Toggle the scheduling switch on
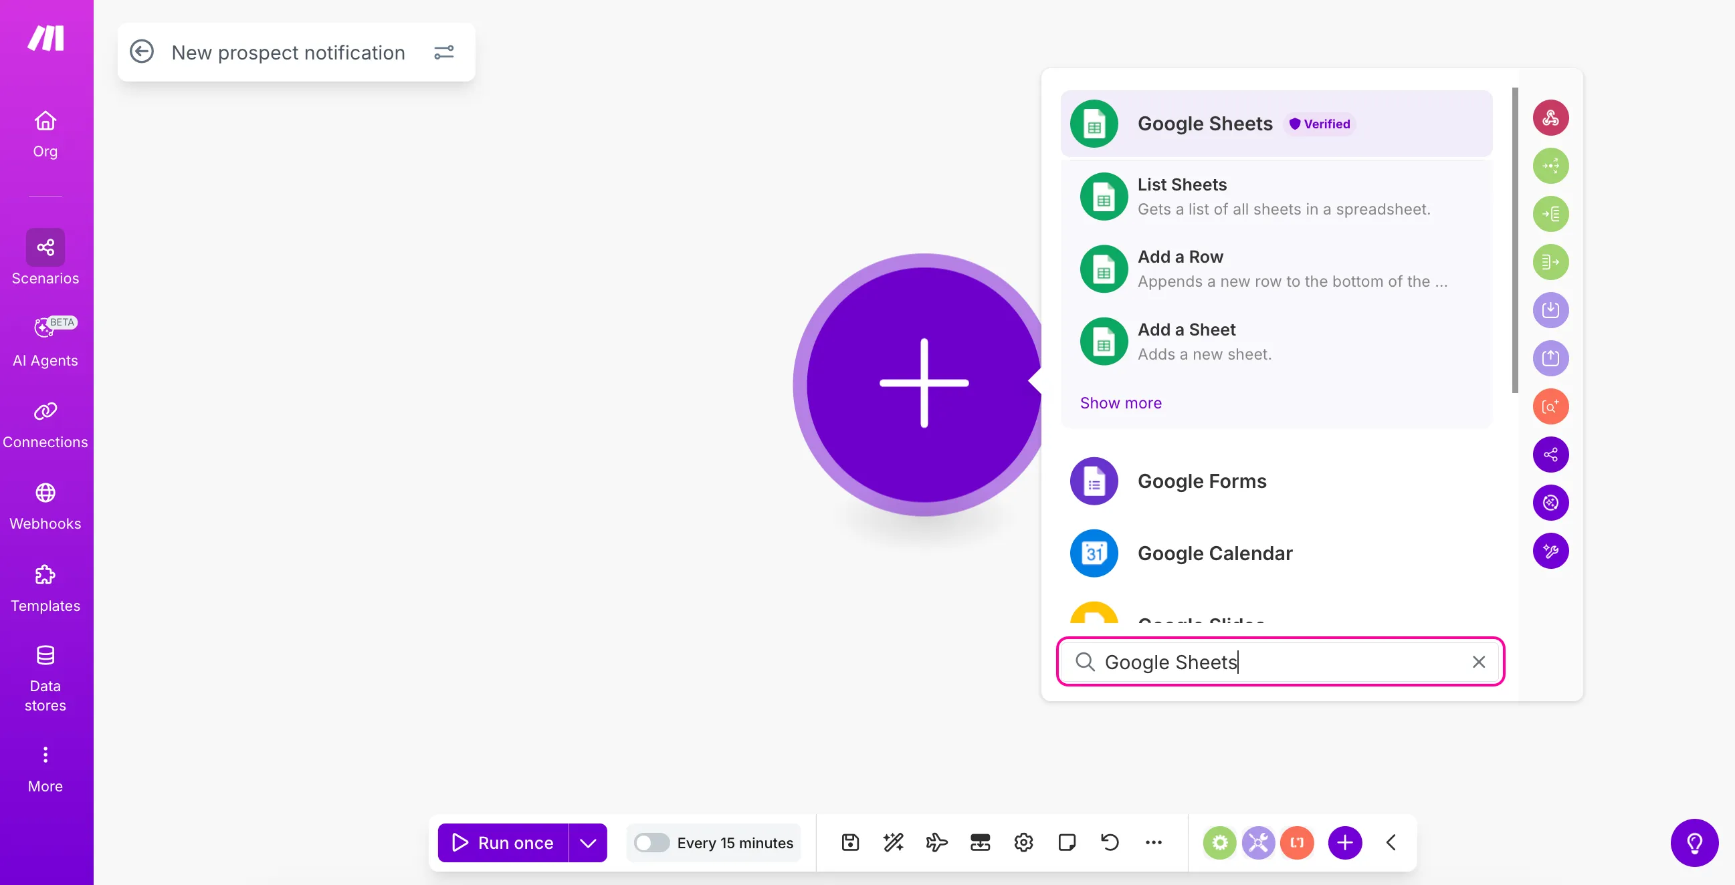The height and width of the screenshot is (885, 1735). 651,843
